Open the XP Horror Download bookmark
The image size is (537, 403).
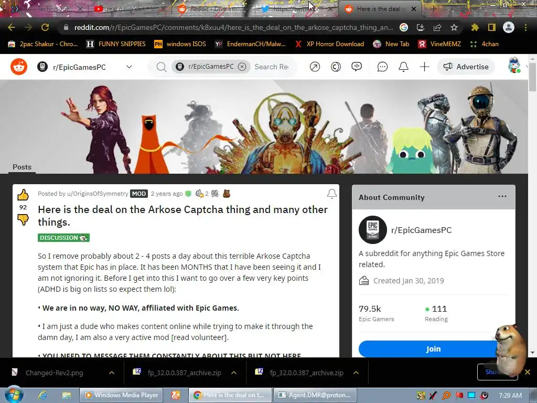point(330,44)
